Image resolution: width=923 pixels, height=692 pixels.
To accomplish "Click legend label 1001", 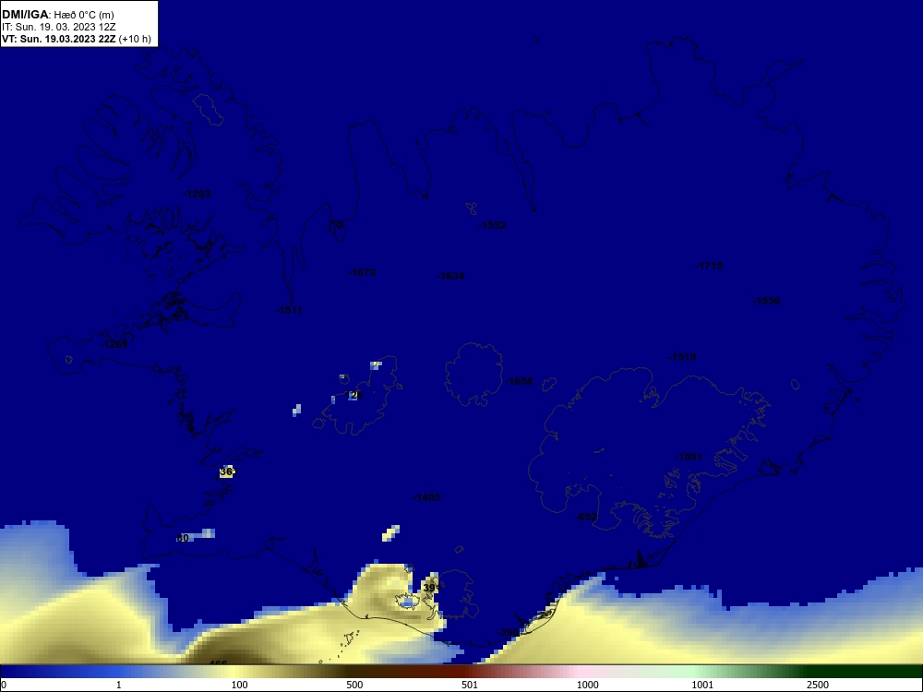I will (x=702, y=685).
